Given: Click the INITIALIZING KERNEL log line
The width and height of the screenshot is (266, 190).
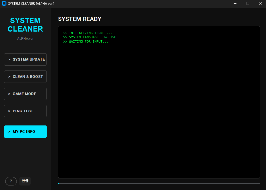Looking at the screenshot, I should [x=88, y=33].
